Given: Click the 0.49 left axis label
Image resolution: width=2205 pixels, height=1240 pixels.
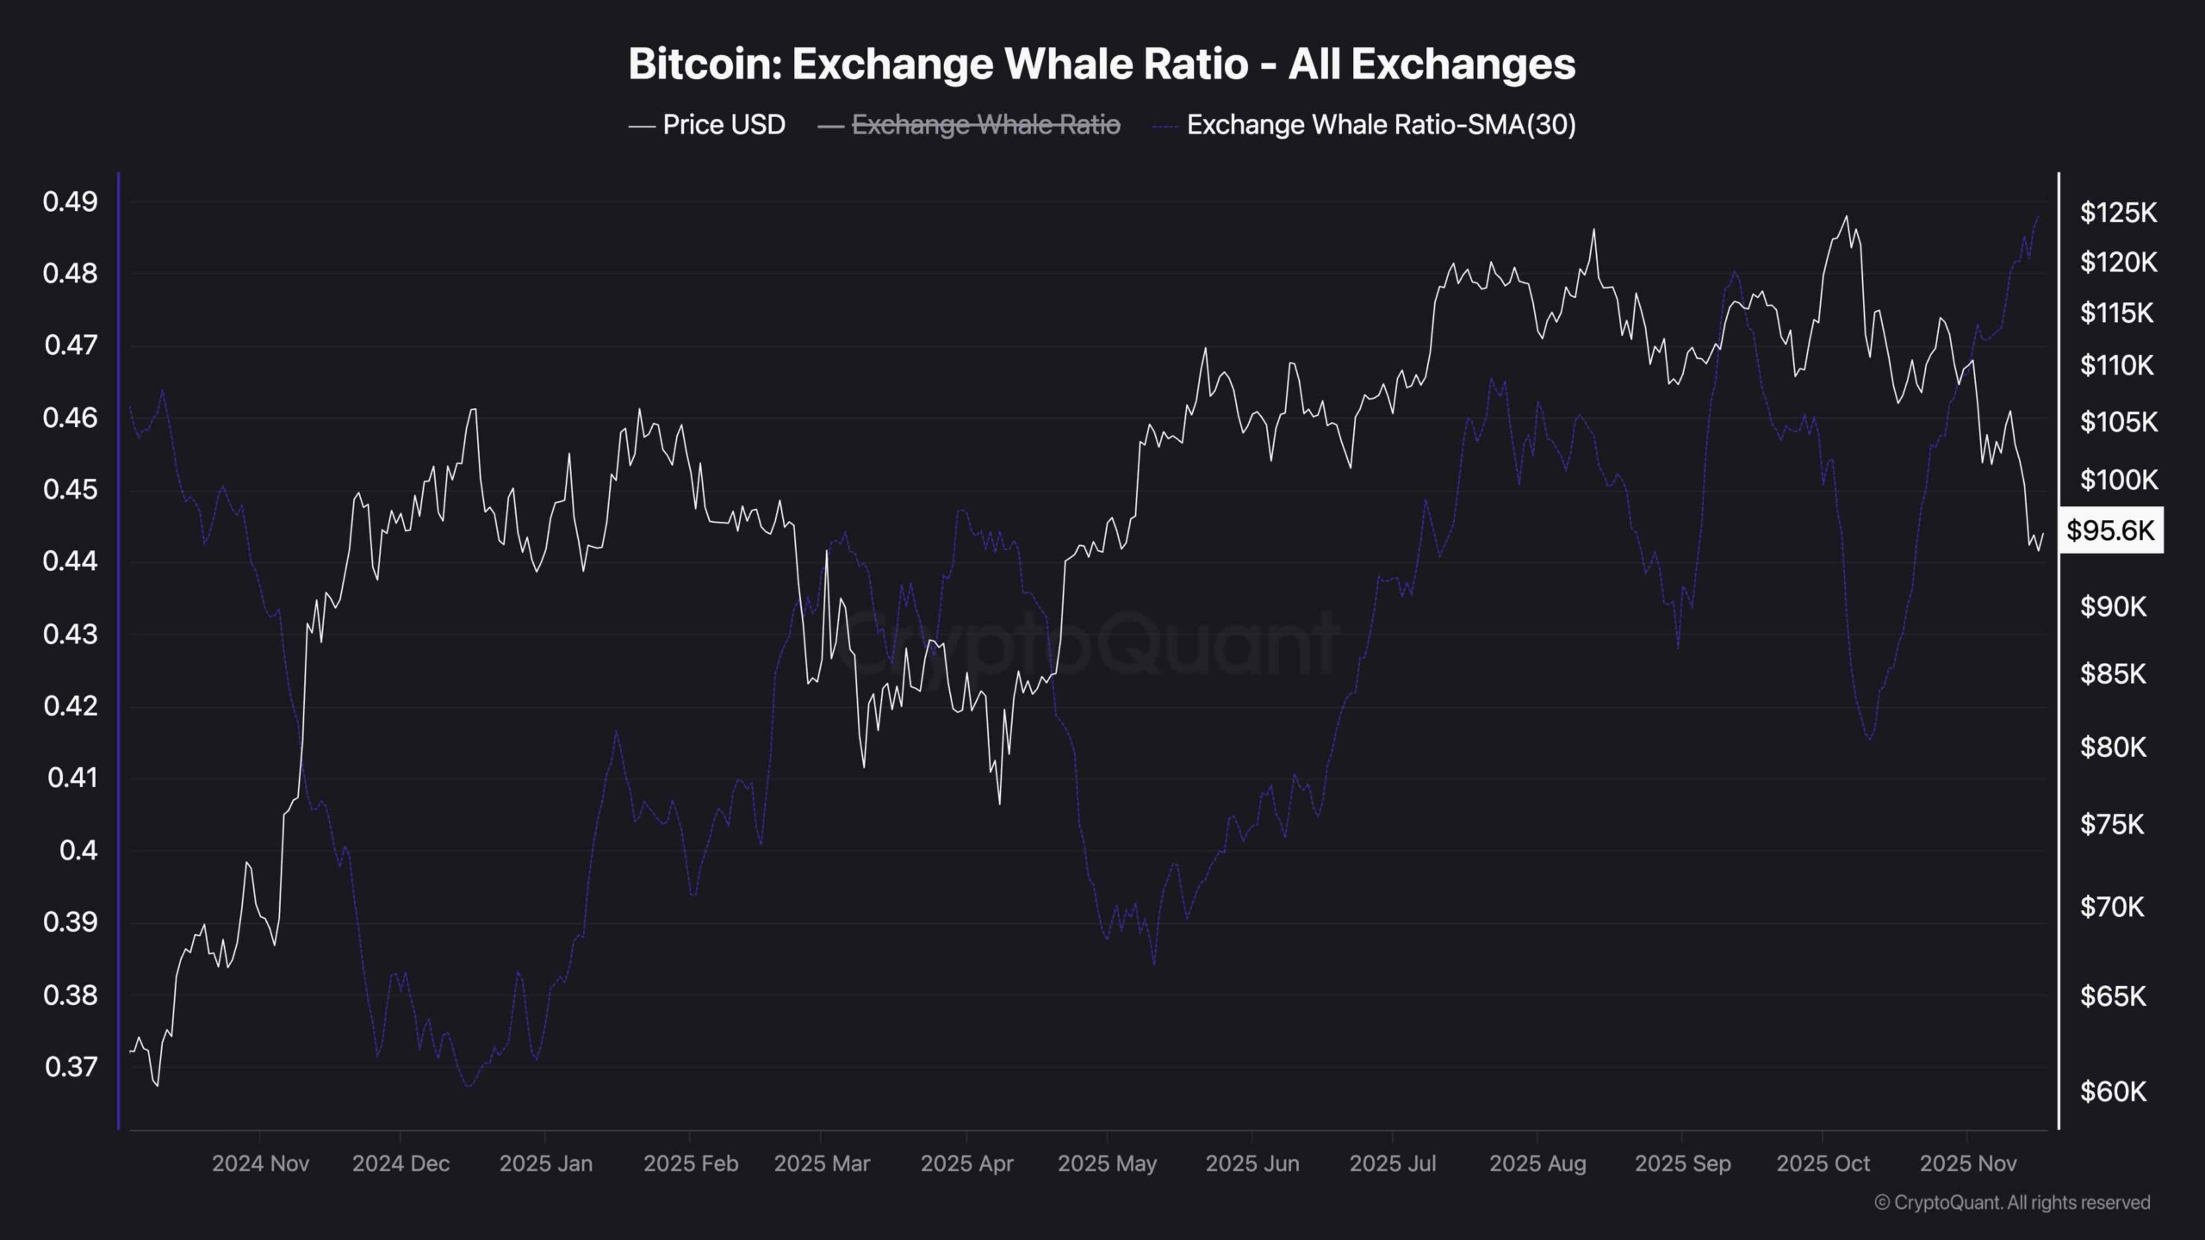Looking at the screenshot, I should [71, 202].
